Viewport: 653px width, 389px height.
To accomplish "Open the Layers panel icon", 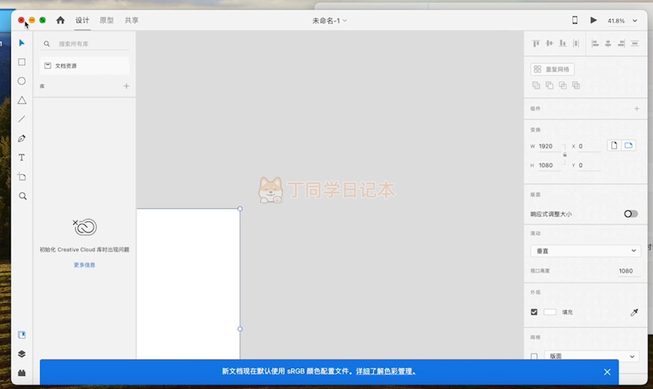I will [x=21, y=354].
